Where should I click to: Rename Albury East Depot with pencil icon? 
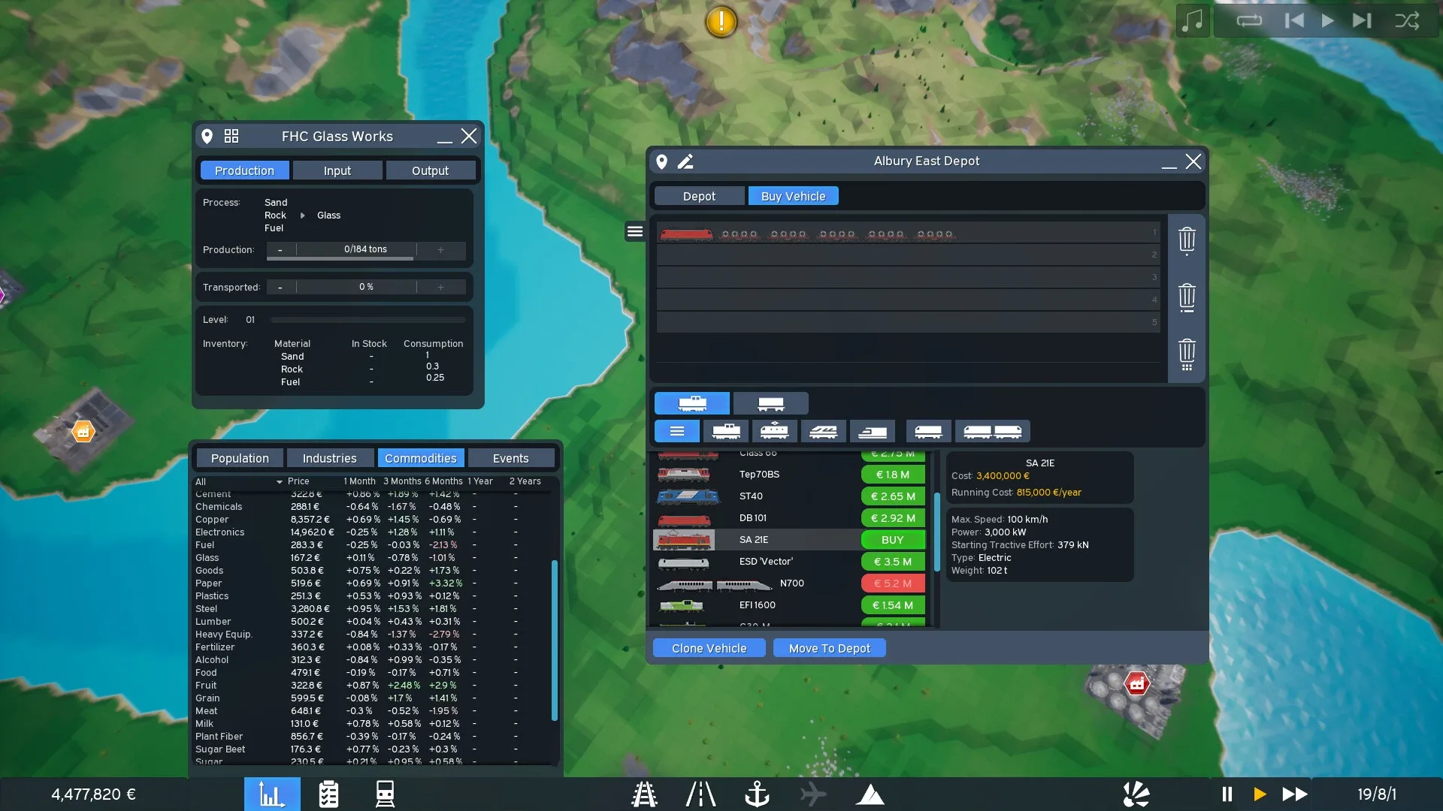point(685,161)
